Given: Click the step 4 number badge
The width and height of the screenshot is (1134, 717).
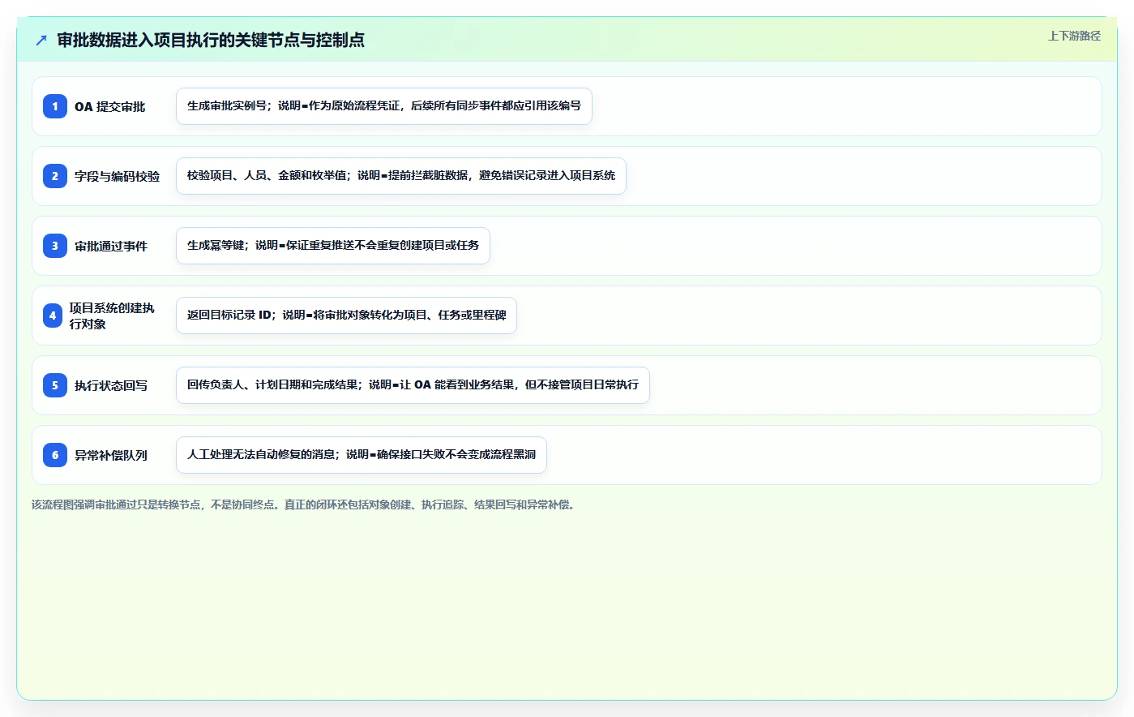Looking at the screenshot, I should (53, 316).
